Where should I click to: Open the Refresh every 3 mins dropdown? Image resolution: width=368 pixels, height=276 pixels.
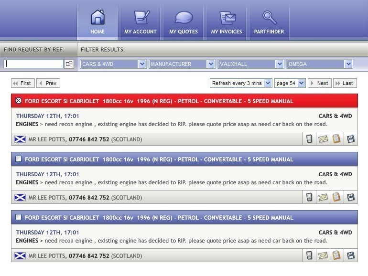point(241,83)
